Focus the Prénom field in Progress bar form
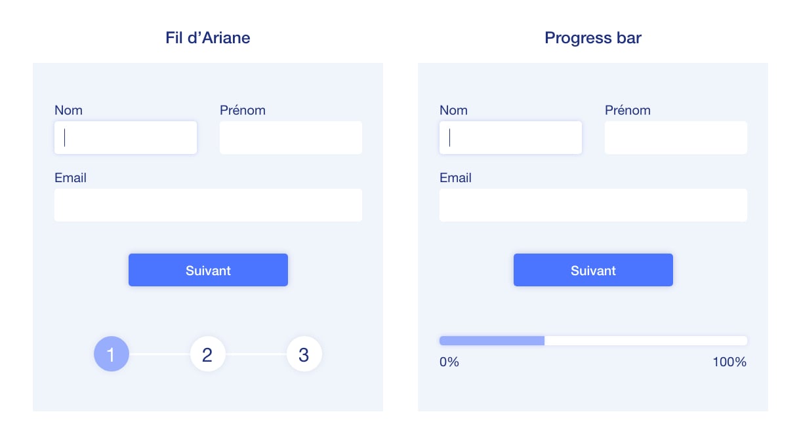This screenshot has height=439, width=801. [676, 138]
